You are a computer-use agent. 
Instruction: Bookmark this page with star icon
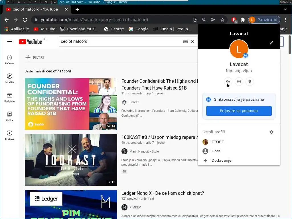[222, 20]
